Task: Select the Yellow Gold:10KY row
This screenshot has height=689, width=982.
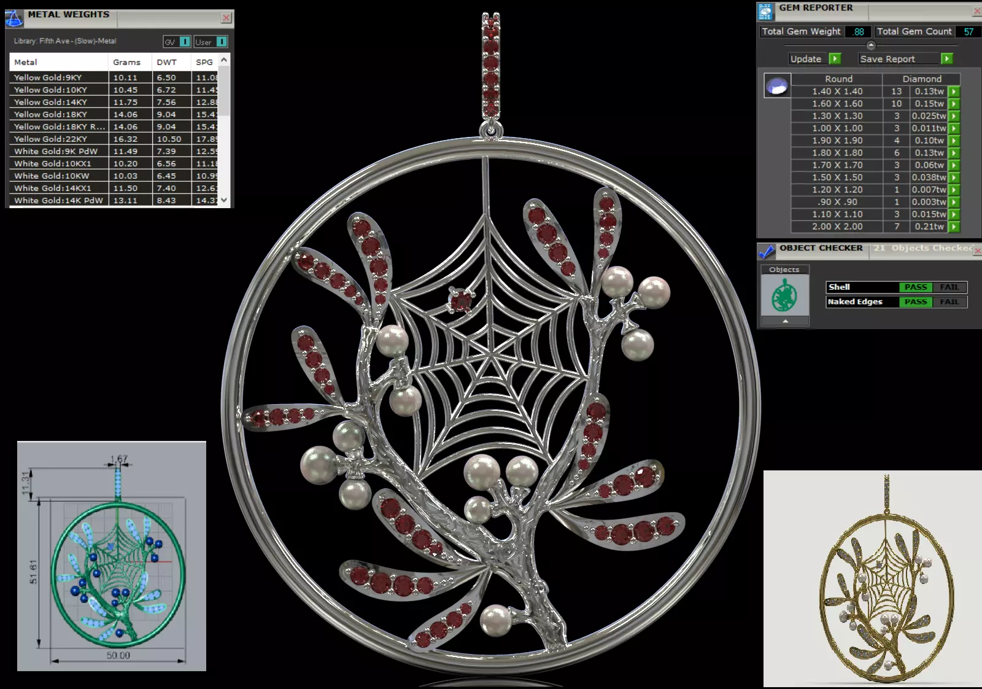Action: click(114, 90)
